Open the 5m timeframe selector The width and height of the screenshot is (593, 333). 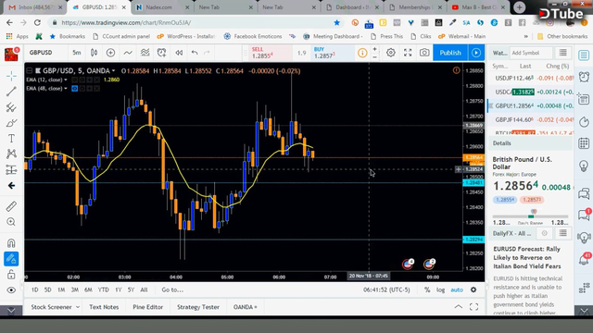click(77, 53)
